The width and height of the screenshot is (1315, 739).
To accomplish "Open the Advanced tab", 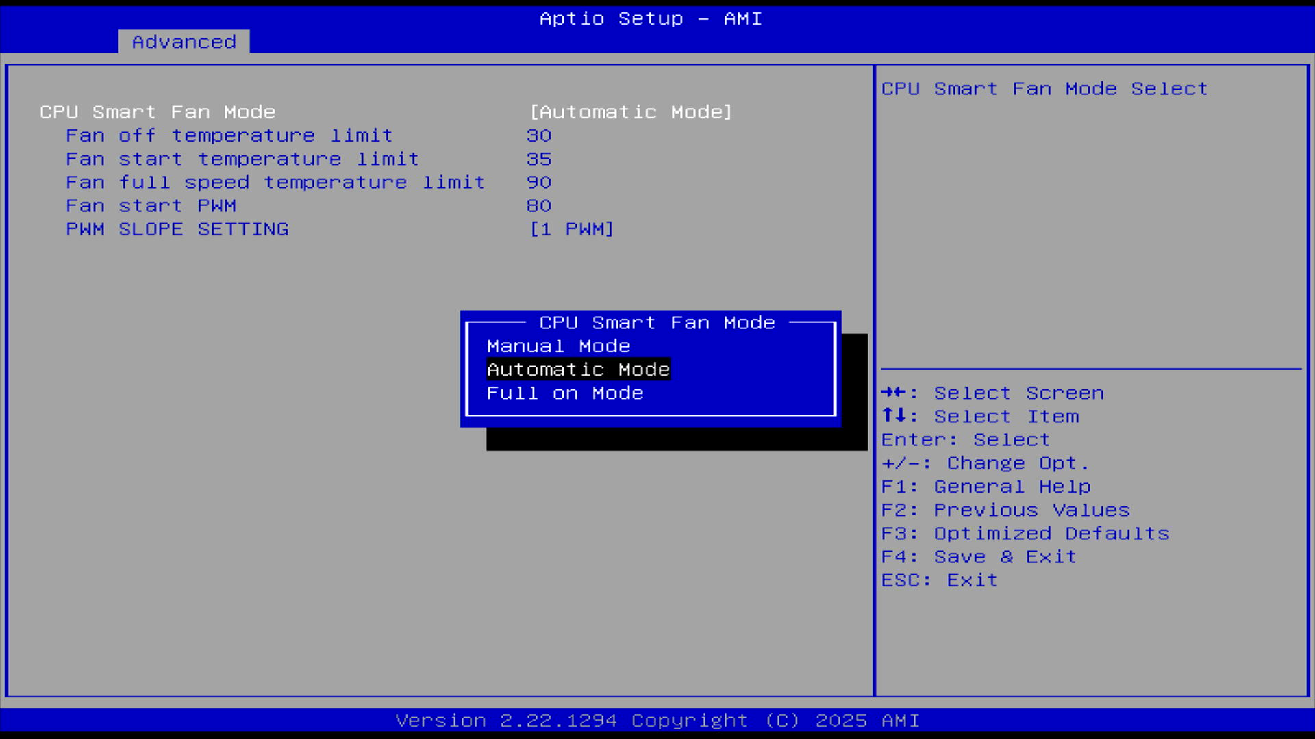I will pos(184,42).
